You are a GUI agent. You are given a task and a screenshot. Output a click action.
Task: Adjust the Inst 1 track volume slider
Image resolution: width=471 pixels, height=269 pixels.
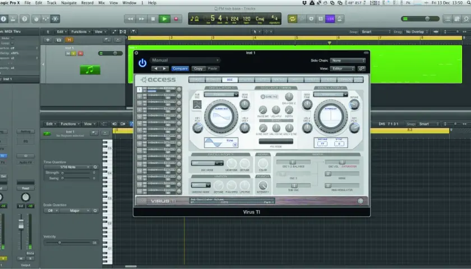pyautogui.click(x=110, y=53)
